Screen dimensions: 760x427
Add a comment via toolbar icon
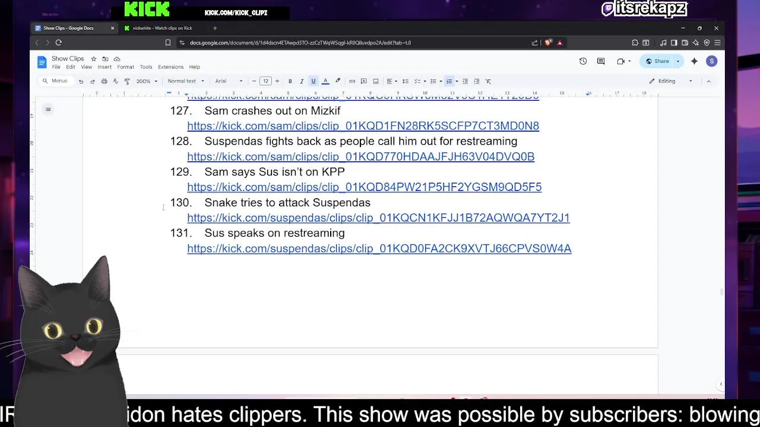pos(364,81)
